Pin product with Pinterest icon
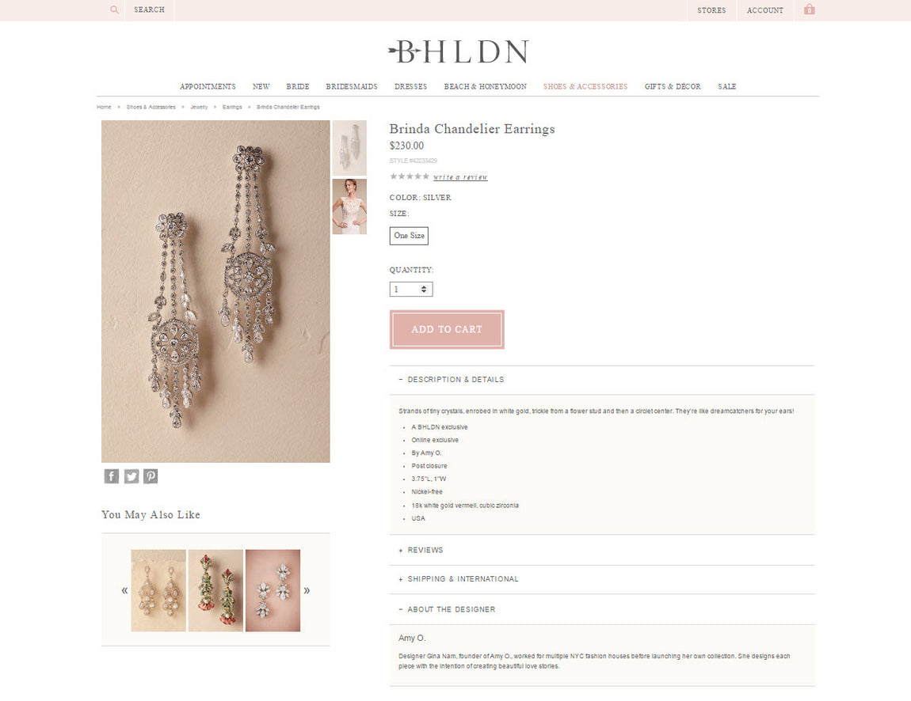Screen dimensions: 911x701 point(151,476)
